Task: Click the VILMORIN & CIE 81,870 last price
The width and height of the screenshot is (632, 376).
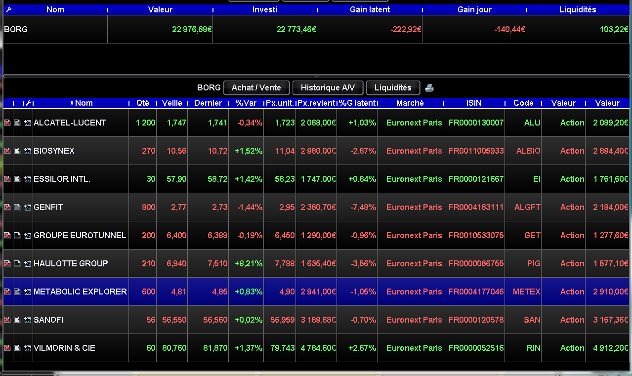Action: pyautogui.click(x=208, y=348)
